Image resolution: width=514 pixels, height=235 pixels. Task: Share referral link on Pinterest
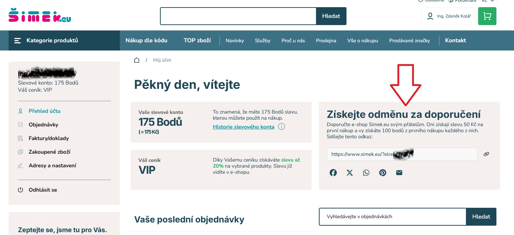coord(383,173)
